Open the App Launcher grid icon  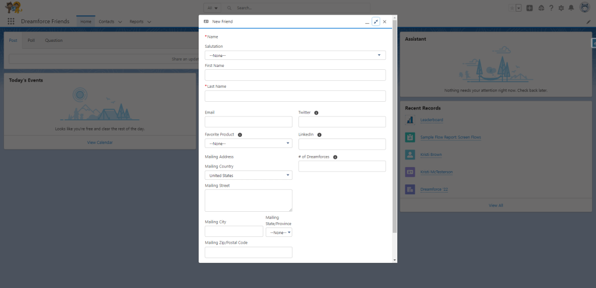pyautogui.click(x=11, y=22)
